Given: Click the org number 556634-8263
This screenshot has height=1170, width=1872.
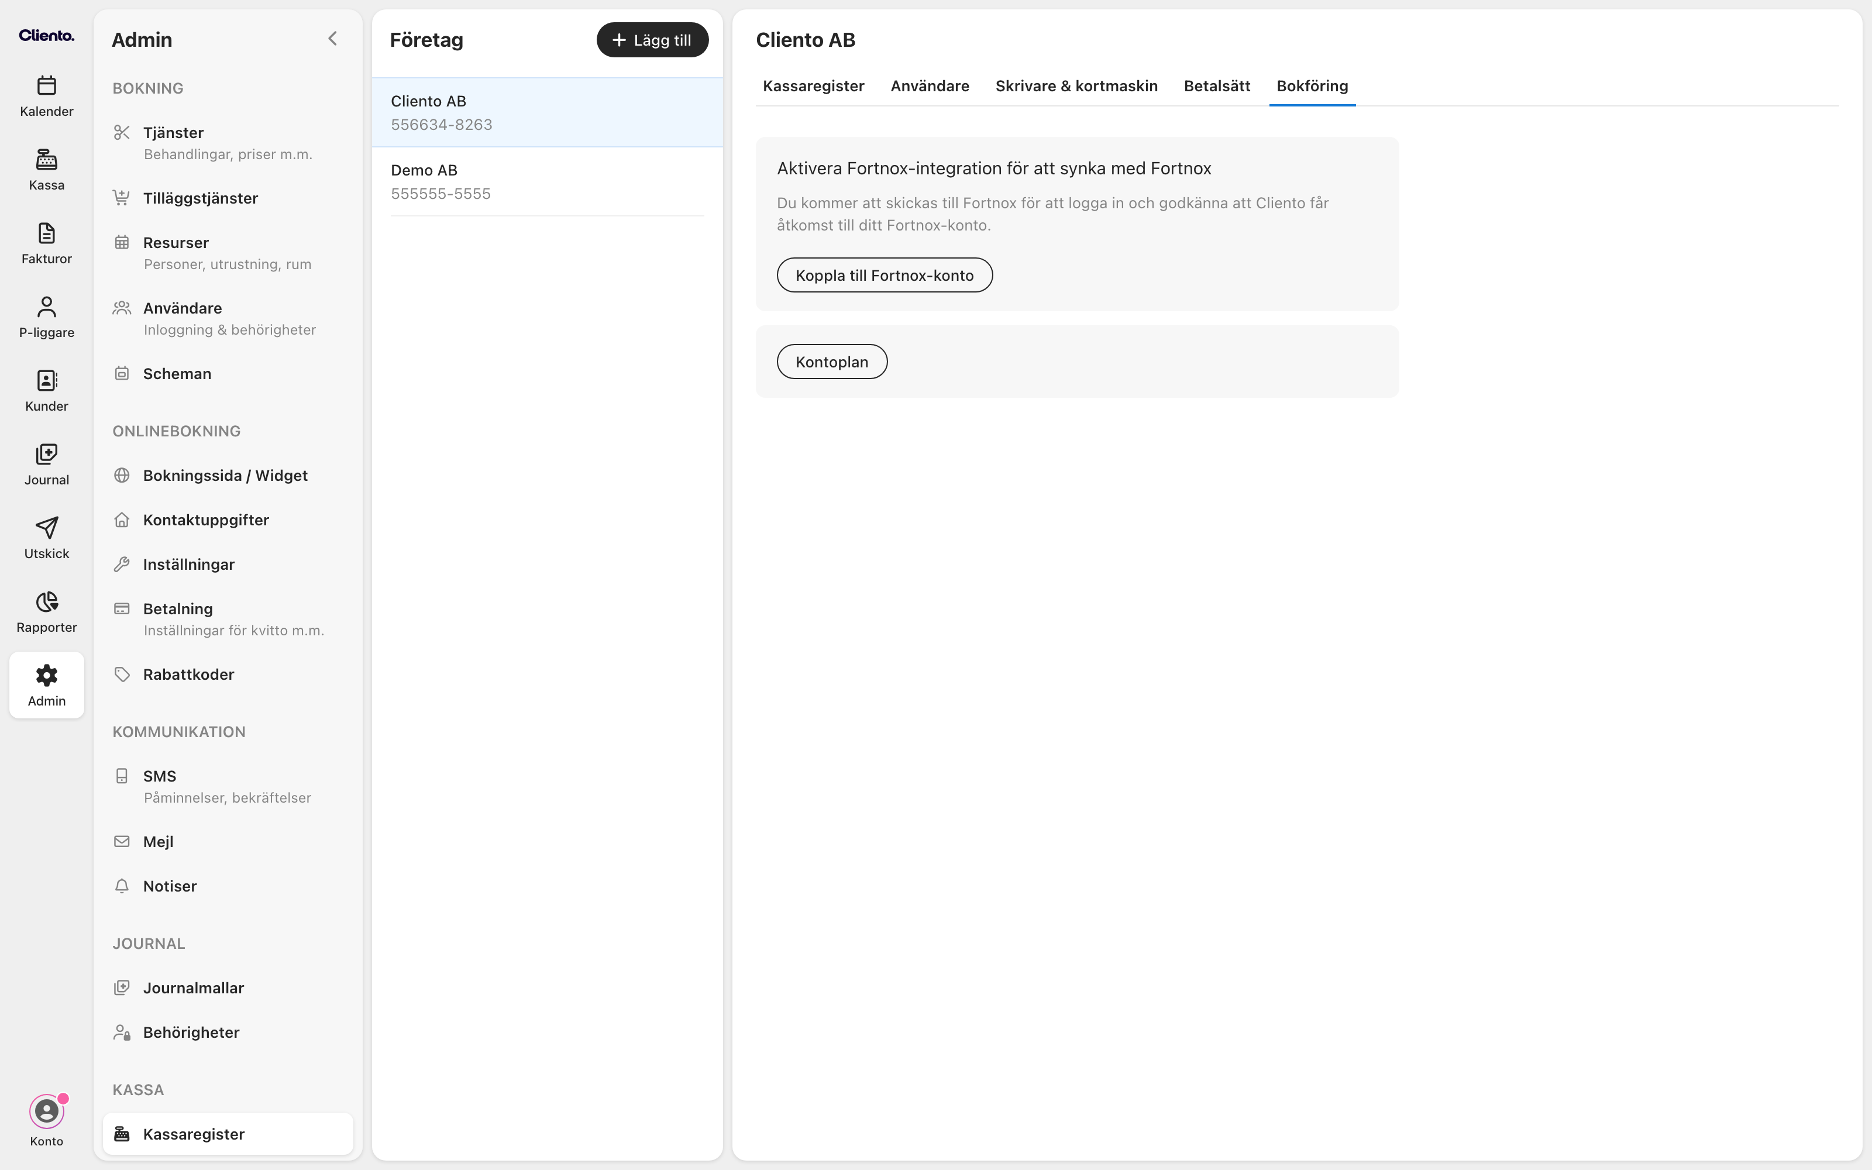Looking at the screenshot, I should click(442, 125).
